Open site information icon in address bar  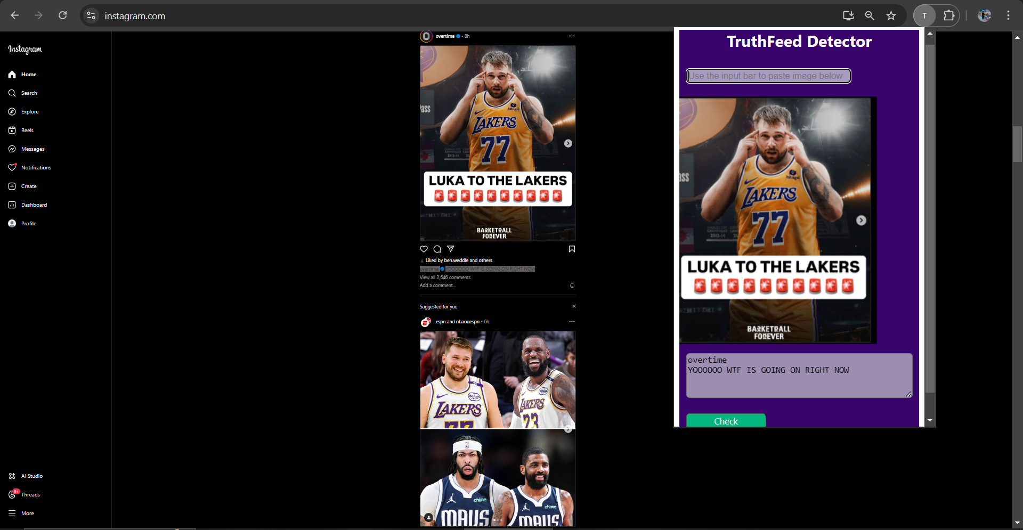pyautogui.click(x=91, y=16)
